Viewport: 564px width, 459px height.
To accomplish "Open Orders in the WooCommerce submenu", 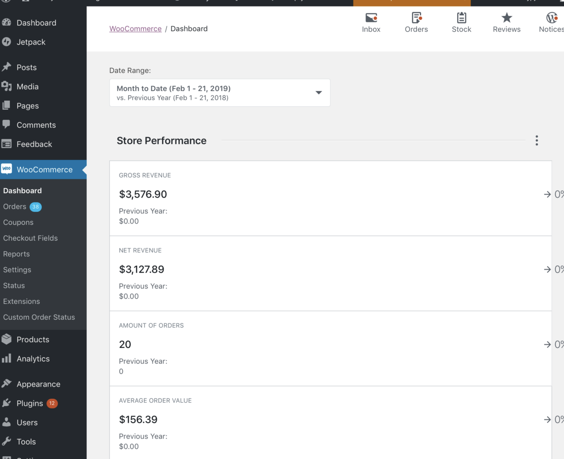I will (x=15, y=206).
